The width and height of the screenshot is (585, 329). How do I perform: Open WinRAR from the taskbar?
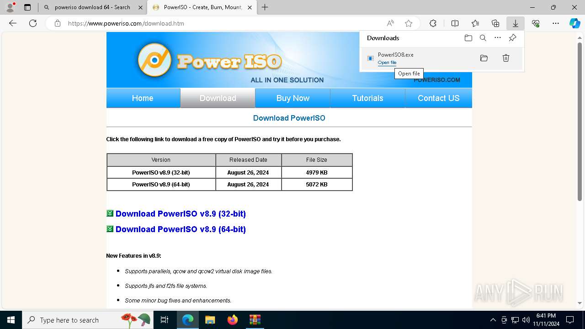coord(255,320)
